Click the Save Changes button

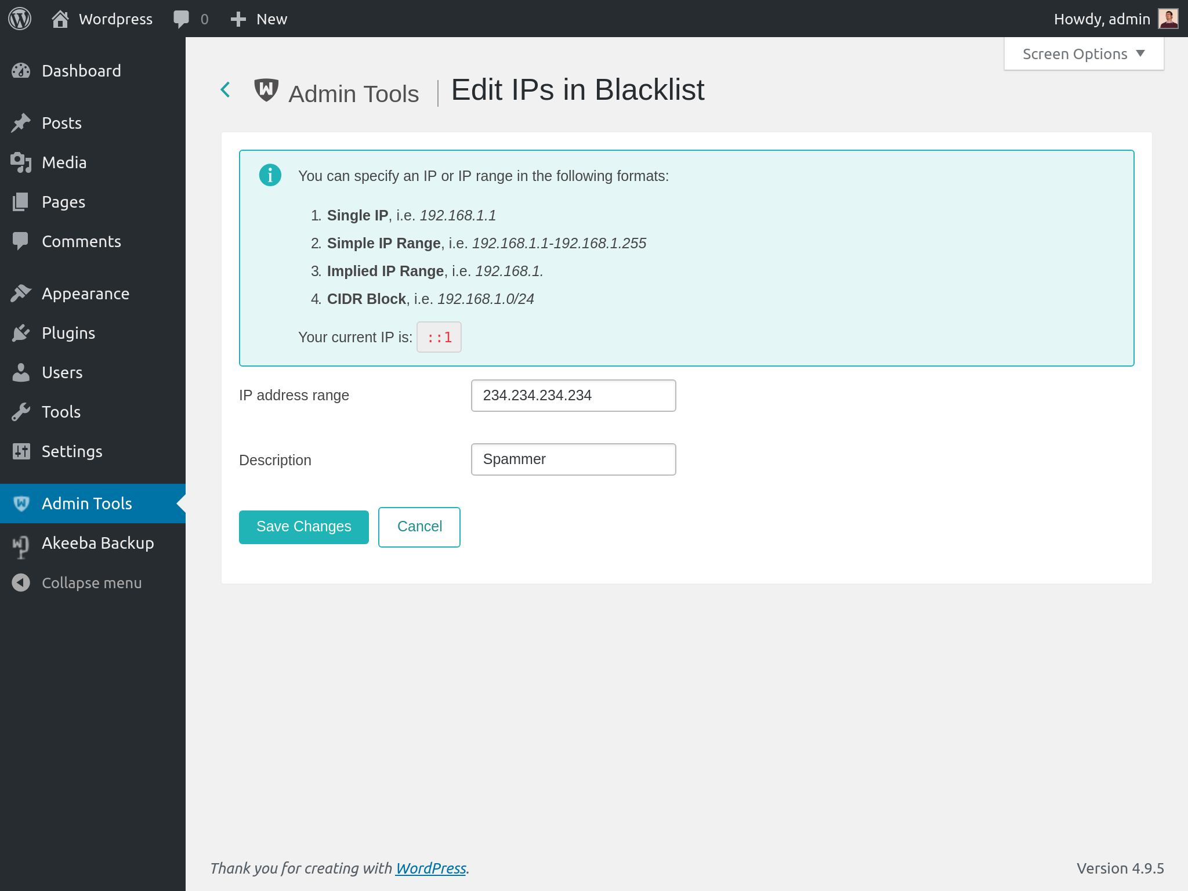pyautogui.click(x=304, y=527)
